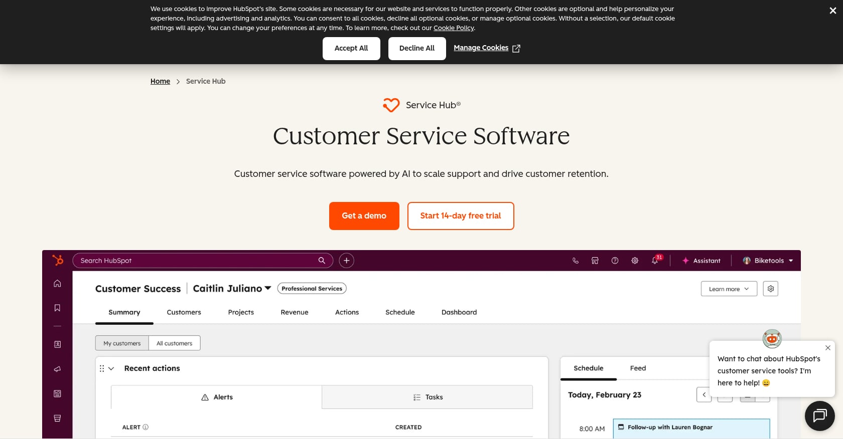Screen dimensions: 843x439
Task: Select All customers toggle
Action: 174,343
